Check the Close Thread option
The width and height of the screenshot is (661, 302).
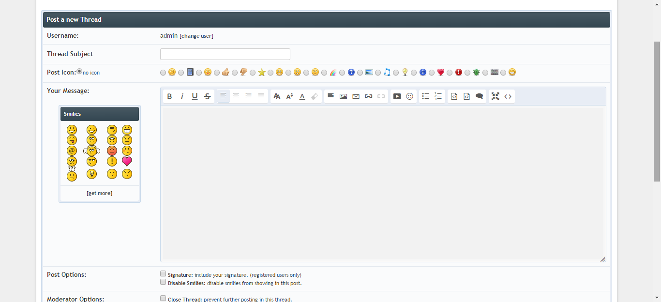163,298
